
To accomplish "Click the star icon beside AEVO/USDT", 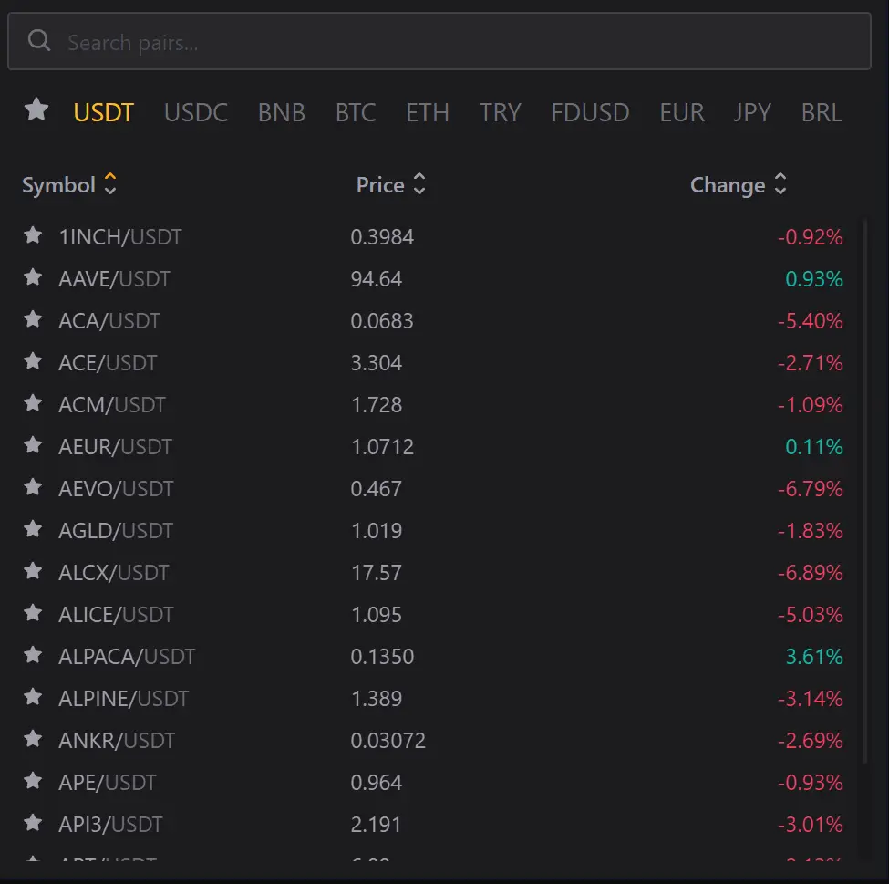I will point(33,488).
